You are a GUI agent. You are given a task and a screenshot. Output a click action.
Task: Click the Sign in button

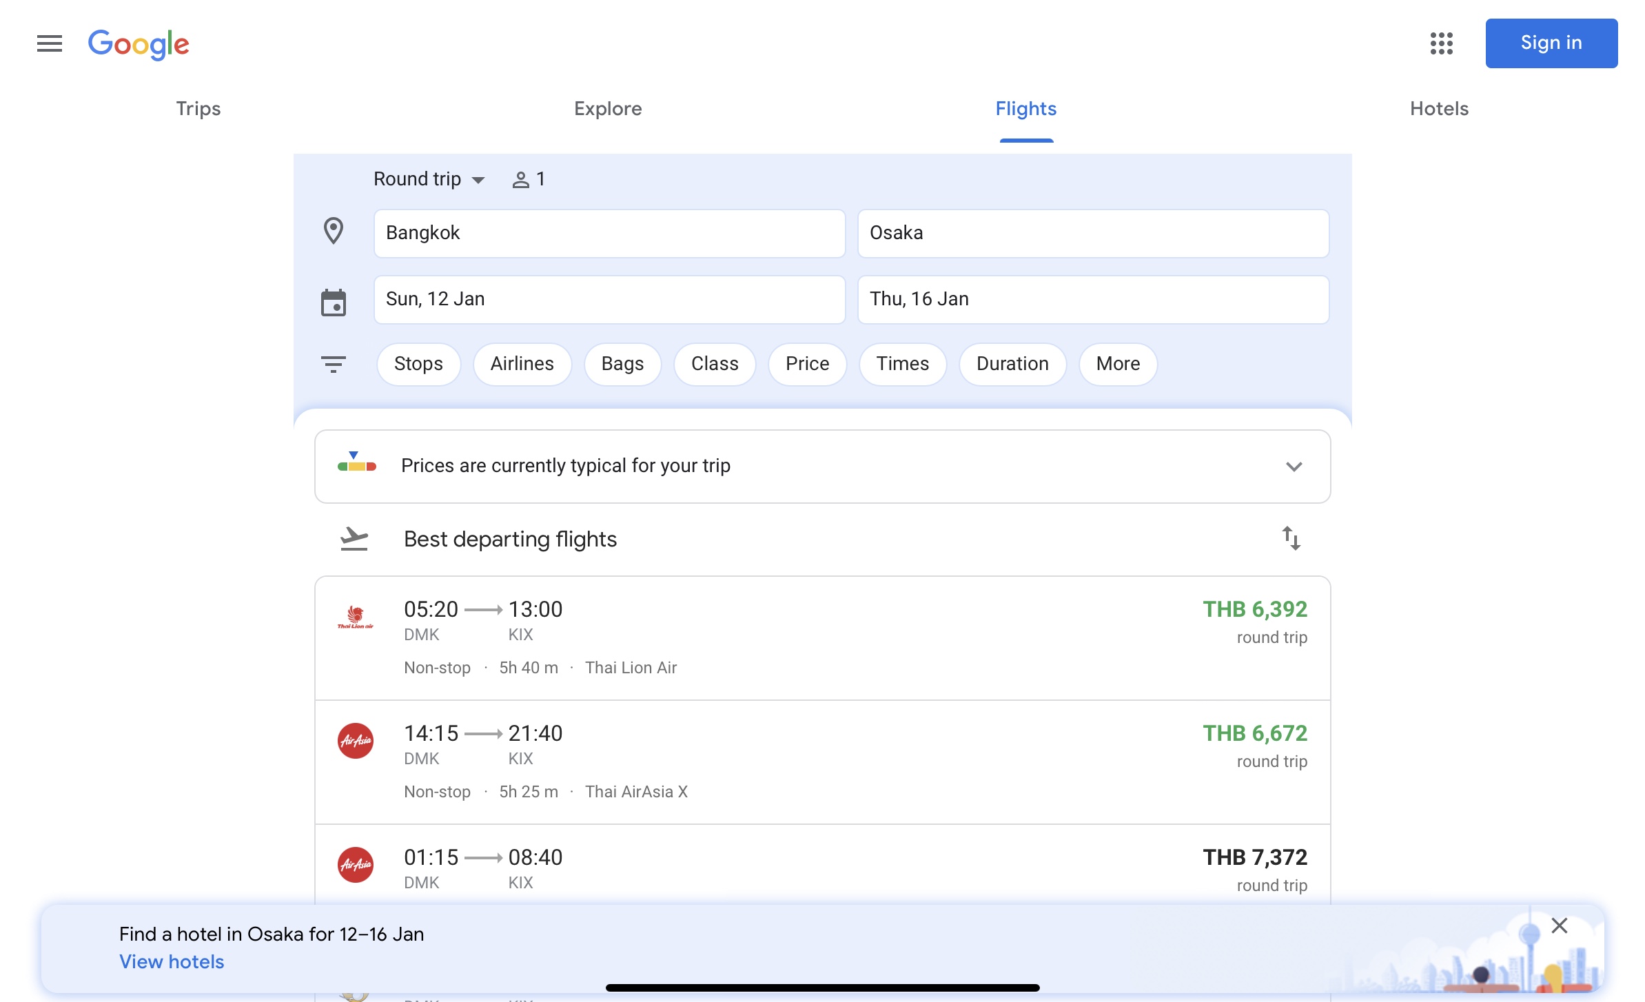1551,43
